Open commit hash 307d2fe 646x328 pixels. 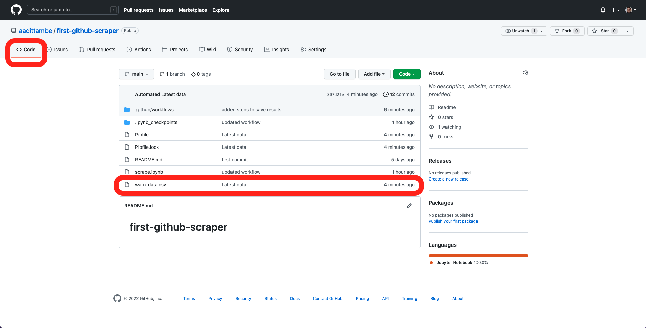click(x=335, y=95)
